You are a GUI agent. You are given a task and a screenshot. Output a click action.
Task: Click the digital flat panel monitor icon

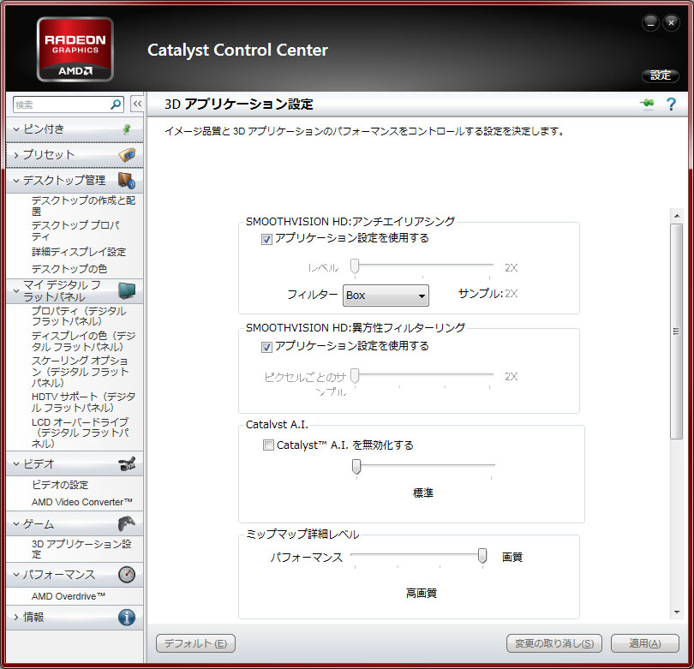pyautogui.click(x=127, y=290)
